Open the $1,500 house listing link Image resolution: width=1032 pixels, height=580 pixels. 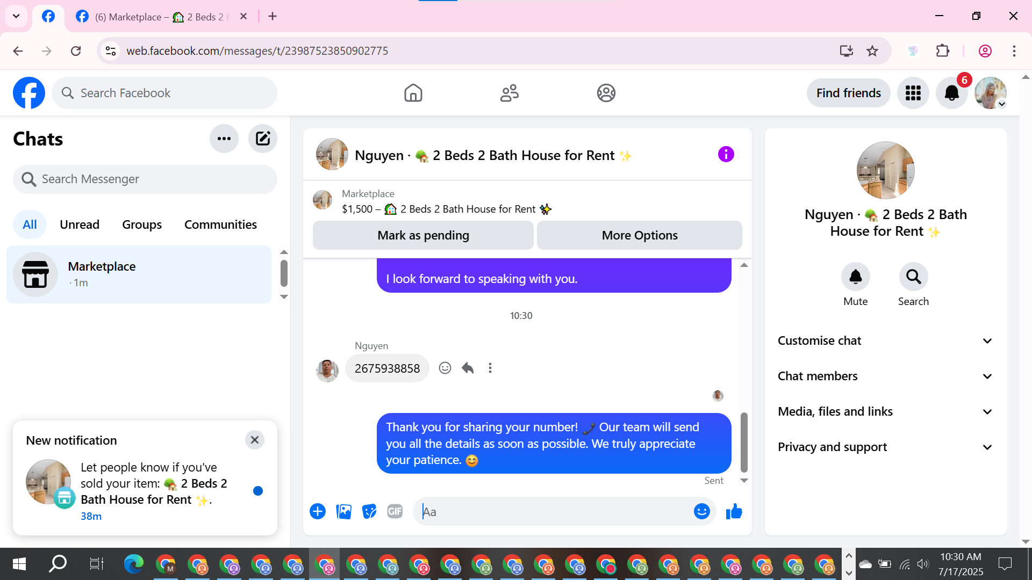447,209
